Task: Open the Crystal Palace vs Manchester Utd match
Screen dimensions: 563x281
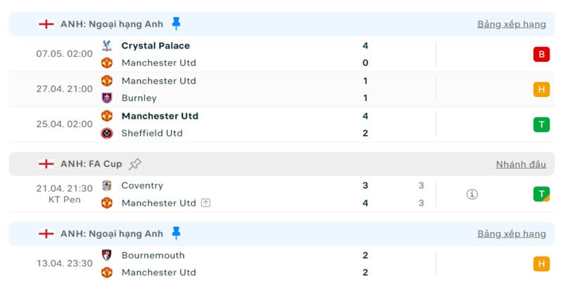Action: click(246, 54)
